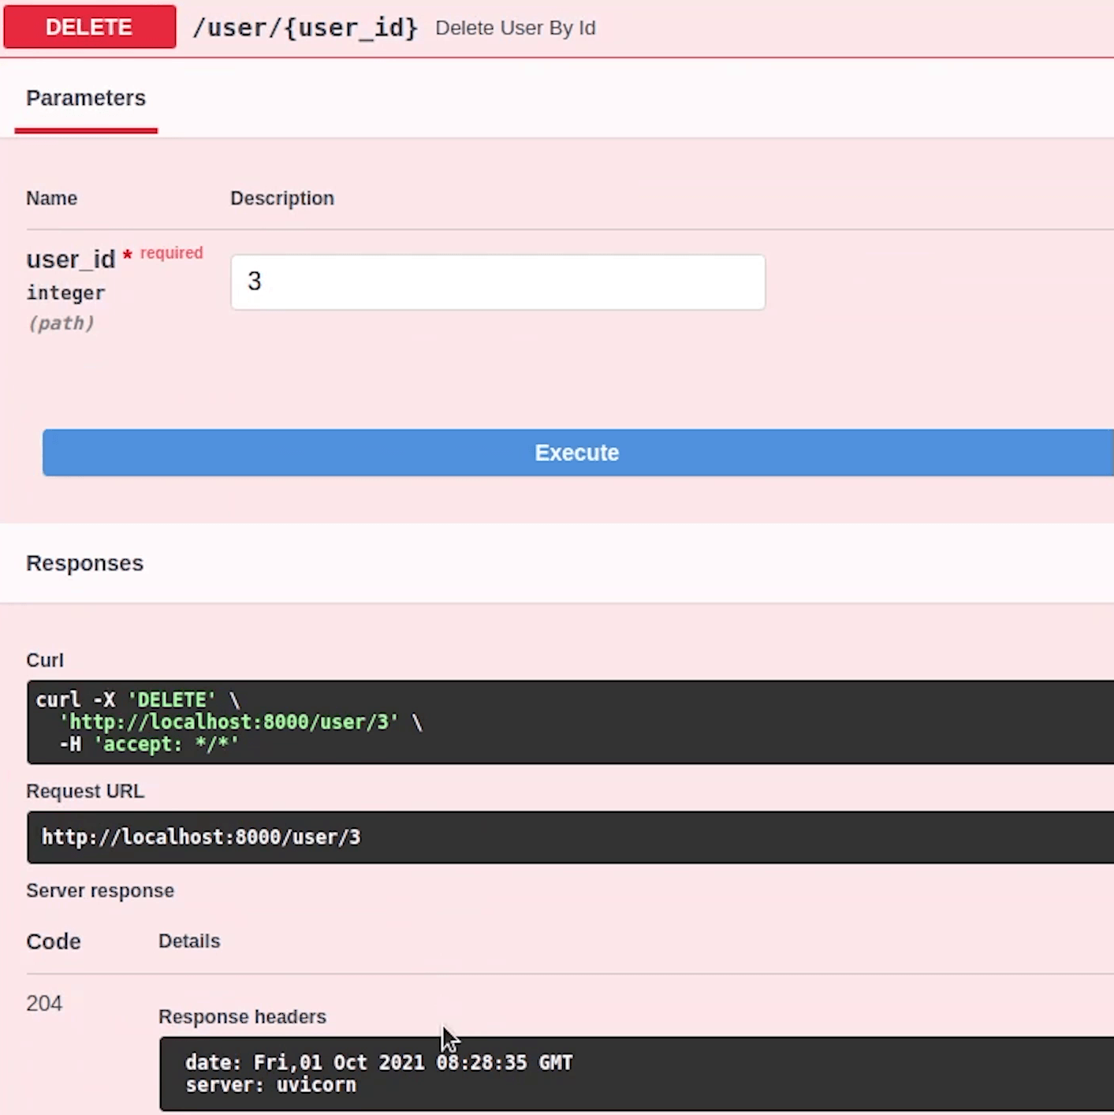Click the 204 response code
Image resolution: width=1114 pixels, height=1115 pixels.
pyautogui.click(x=44, y=1004)
